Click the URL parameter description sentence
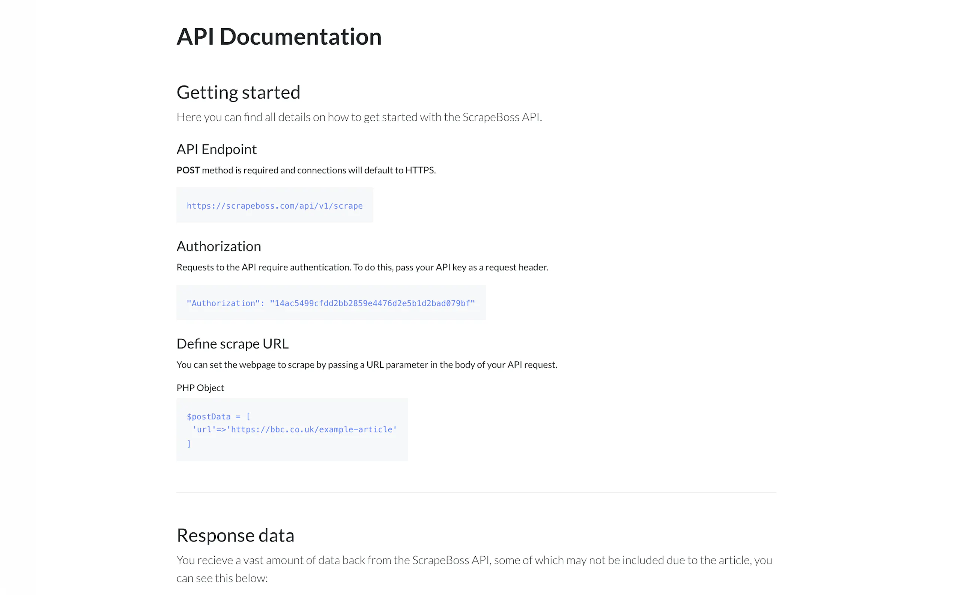953x595 pixels. [x=367, y=365]
